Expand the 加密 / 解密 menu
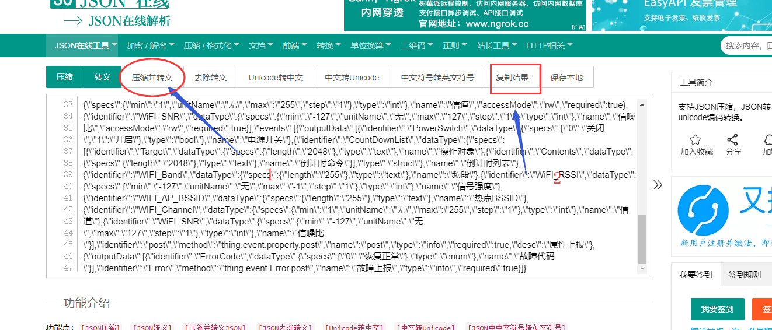Viewport: 772px width, 330px height. pyautogui.click(x=151, y=45)
